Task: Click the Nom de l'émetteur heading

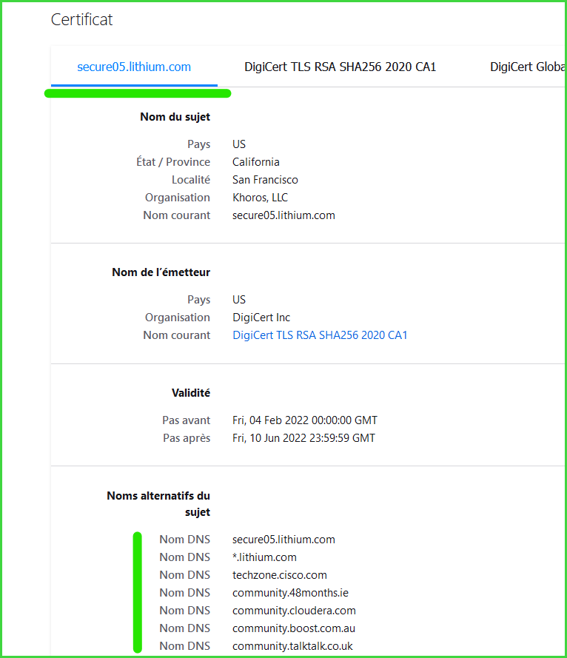Action: click(x=161, y=272)
